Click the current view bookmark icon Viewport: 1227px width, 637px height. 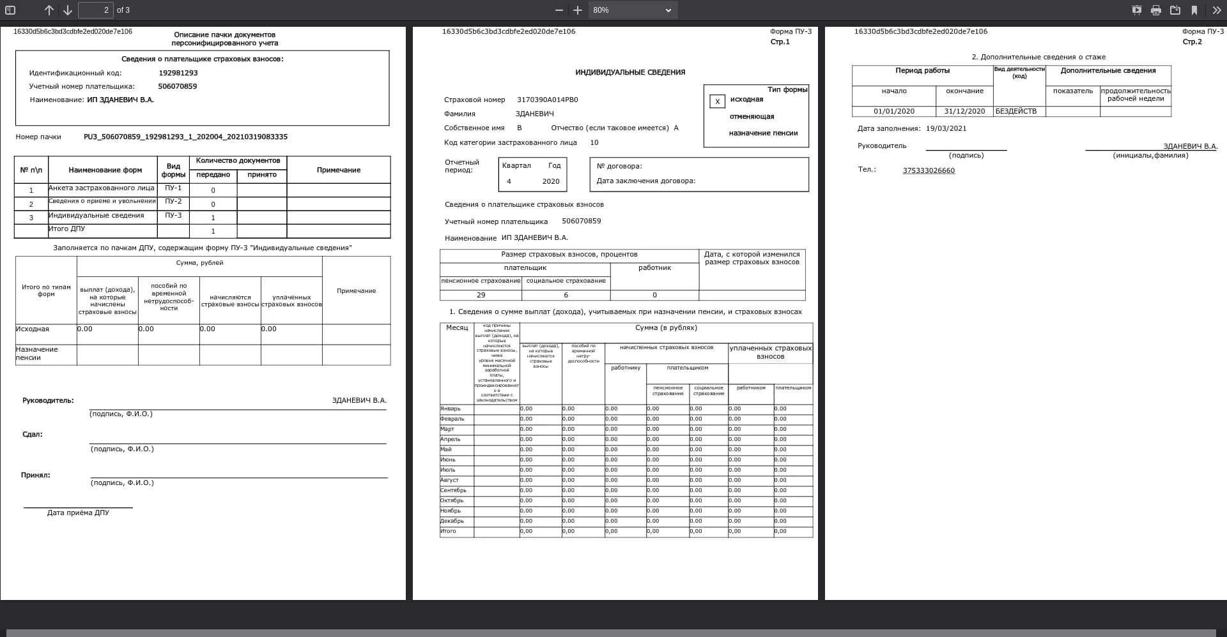pyautogui.click(x=1194, y=10)
